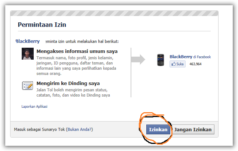The image size is (238, 151).
Task: Click the BlackBerry app name link
Action: pyautogui.click(x=28, y=41)
